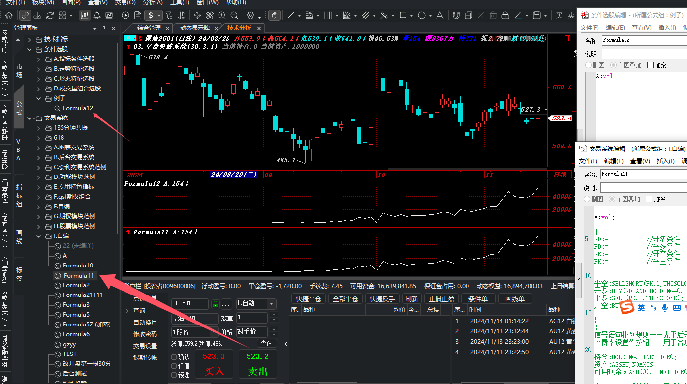
Task: Click the zoom in magnifier icon
Action: point(222,15)
